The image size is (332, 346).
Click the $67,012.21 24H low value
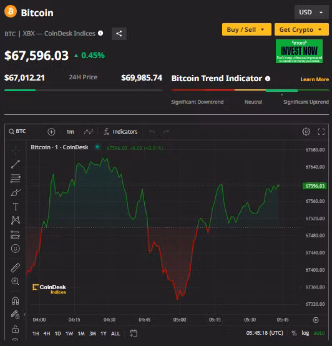click(24, 77)
